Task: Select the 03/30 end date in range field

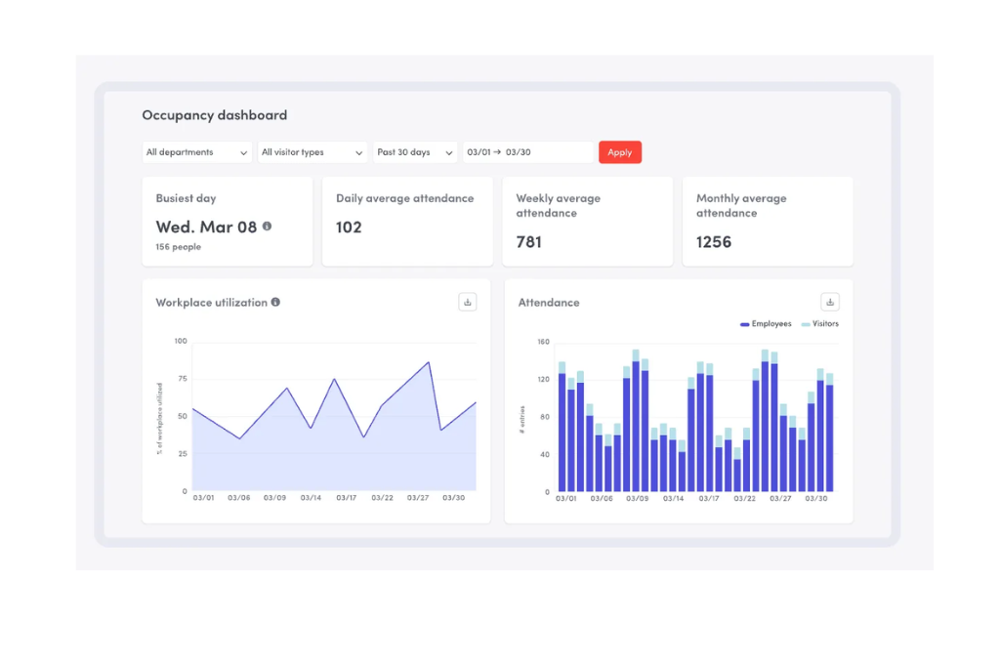Action: click(518, 152)
